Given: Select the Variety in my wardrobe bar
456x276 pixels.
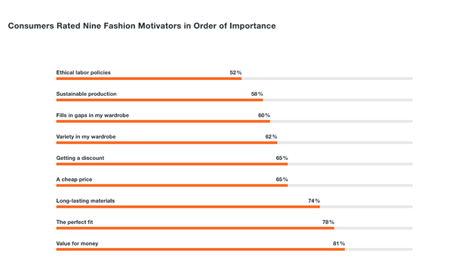Looking at the screenshot, I should [167, 143].
